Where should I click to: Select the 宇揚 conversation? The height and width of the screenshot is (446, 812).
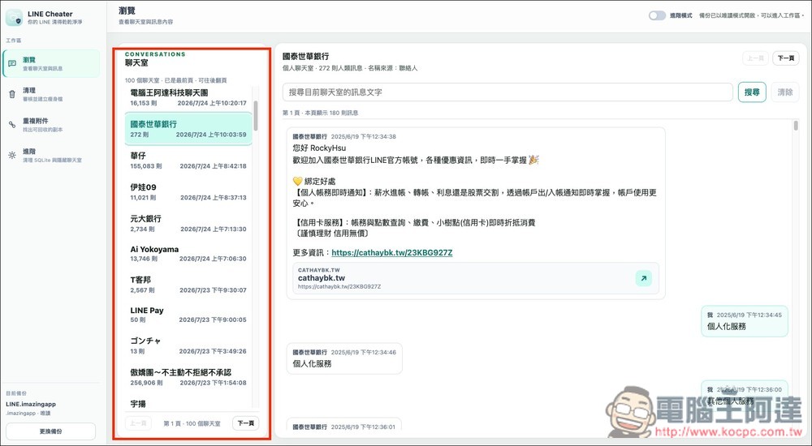click(188, 404)
